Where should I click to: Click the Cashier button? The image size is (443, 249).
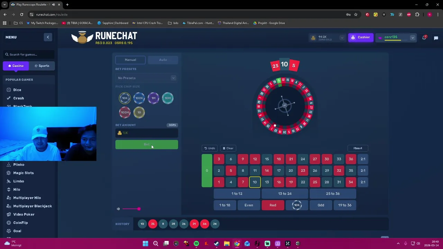coord(361,37)
